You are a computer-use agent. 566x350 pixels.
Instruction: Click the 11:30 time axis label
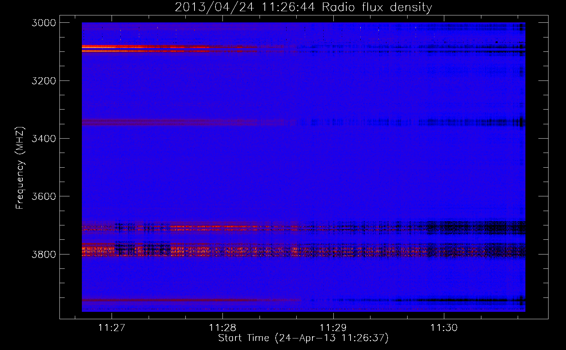[x=444, y=328]
